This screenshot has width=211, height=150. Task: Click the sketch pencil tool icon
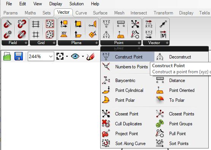(x=91, y=57)
